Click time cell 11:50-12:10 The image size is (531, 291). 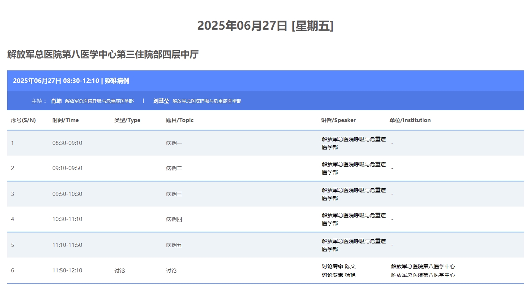click(67, 270)
